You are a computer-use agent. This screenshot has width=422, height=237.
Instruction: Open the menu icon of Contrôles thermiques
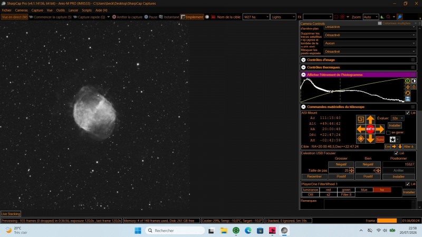(413, 67)
